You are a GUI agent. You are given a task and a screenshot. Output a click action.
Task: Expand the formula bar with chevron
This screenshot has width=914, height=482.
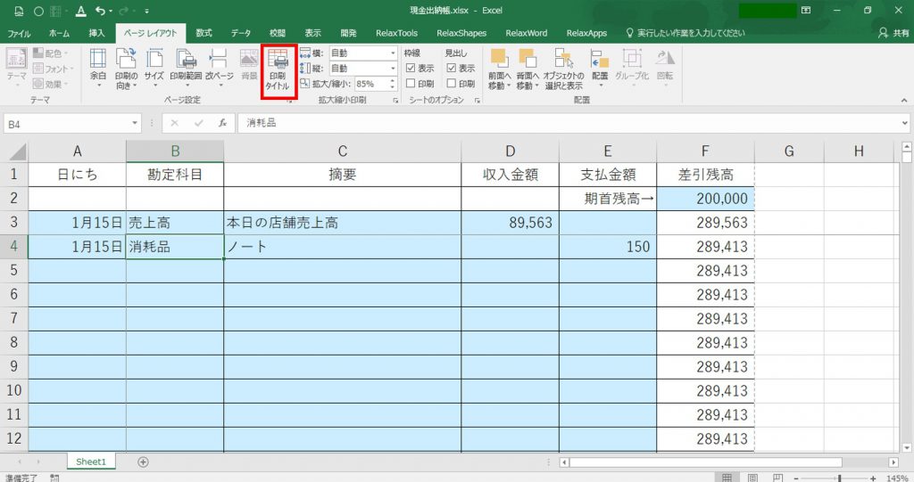coord(905,123)
